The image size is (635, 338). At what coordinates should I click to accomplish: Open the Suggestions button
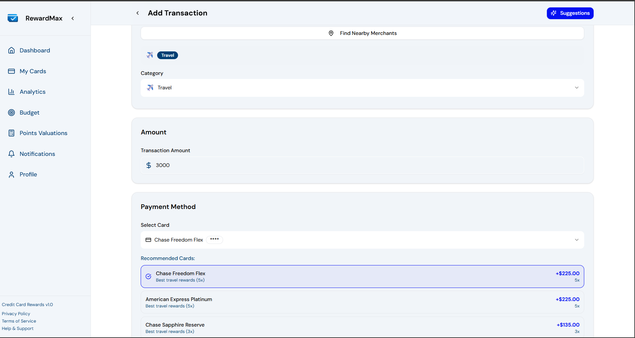pos(570,13)
